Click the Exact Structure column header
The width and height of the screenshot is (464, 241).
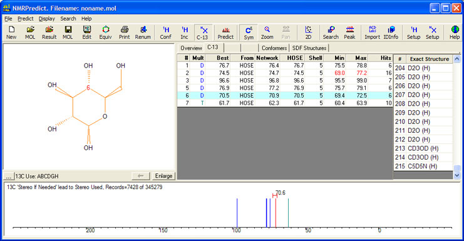[x=430, y=59]
